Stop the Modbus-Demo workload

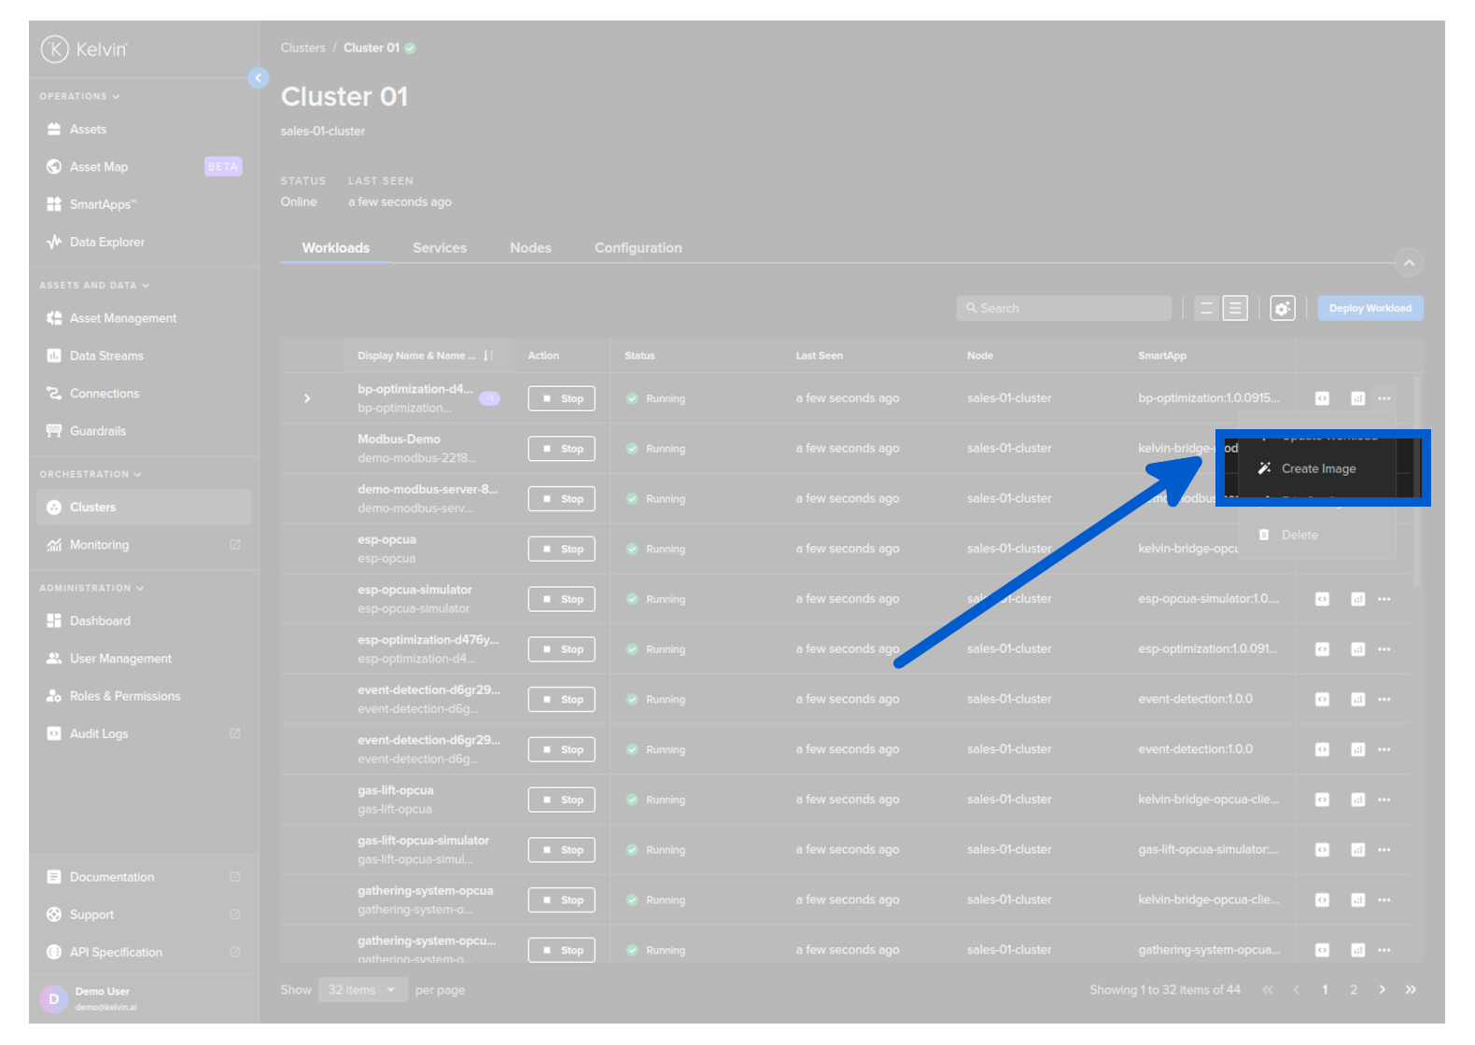[x=561, y=449]
